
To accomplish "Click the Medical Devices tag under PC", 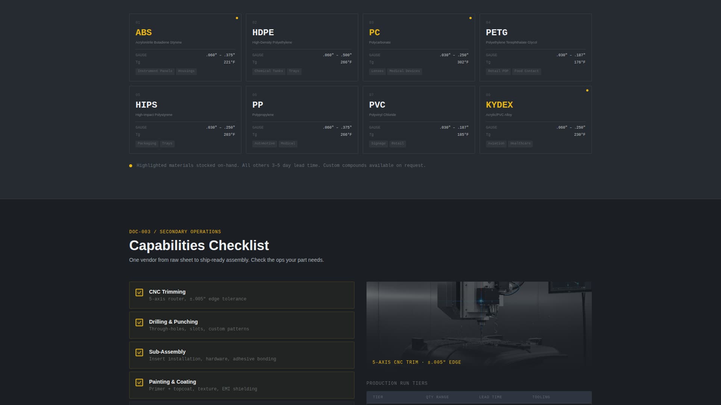I will click(x=405, y=71).
